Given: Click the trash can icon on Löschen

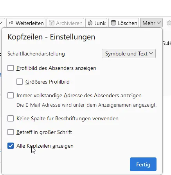Looking at the screenshot, I should point(113,23).
